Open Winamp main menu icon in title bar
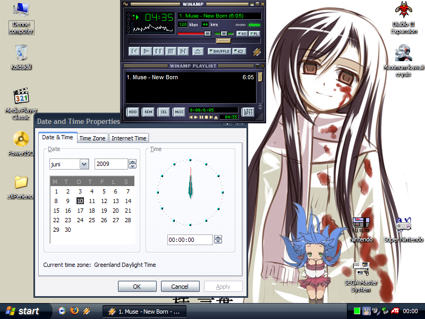 click(125, 4)
